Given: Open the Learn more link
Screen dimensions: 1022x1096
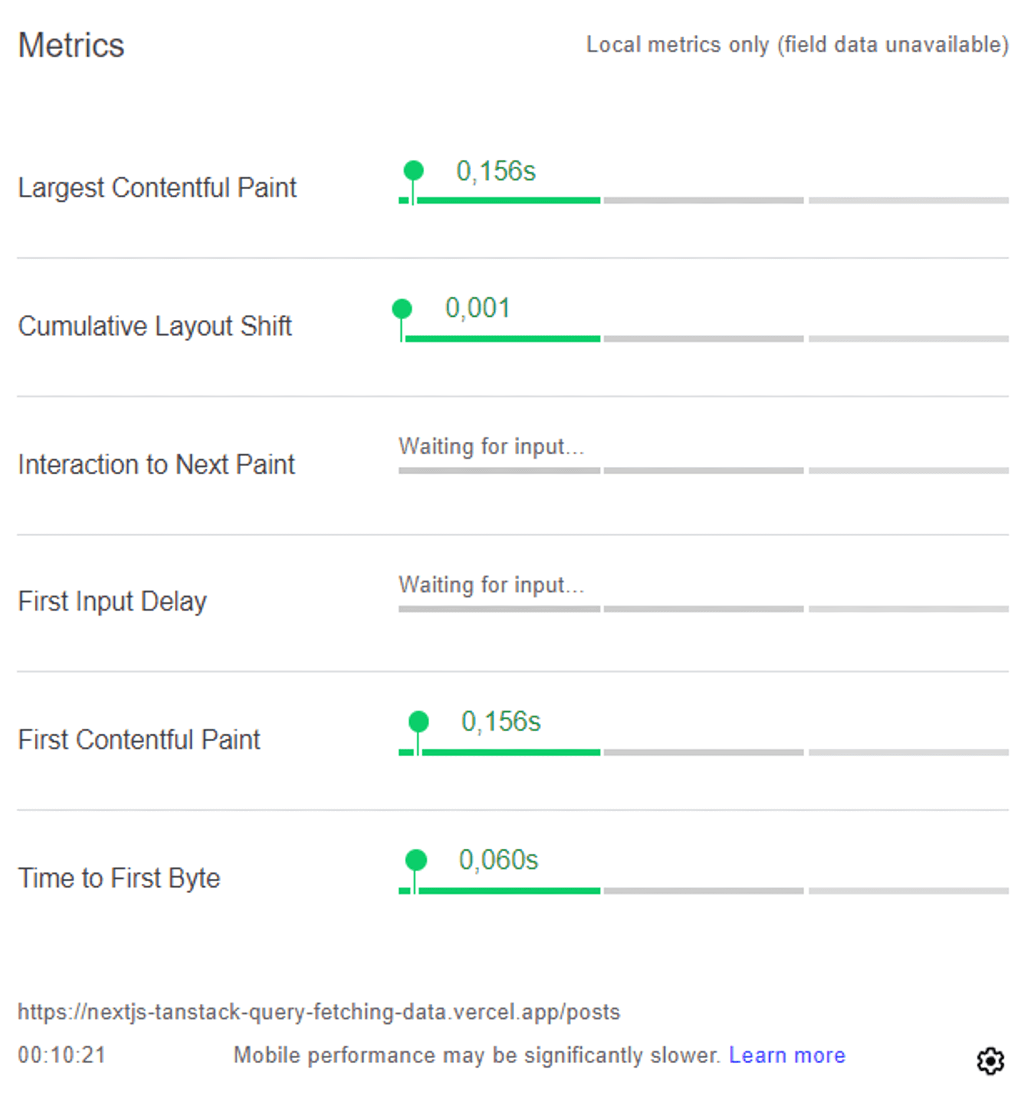Looking at the screenshot, I should [786, 1055].
